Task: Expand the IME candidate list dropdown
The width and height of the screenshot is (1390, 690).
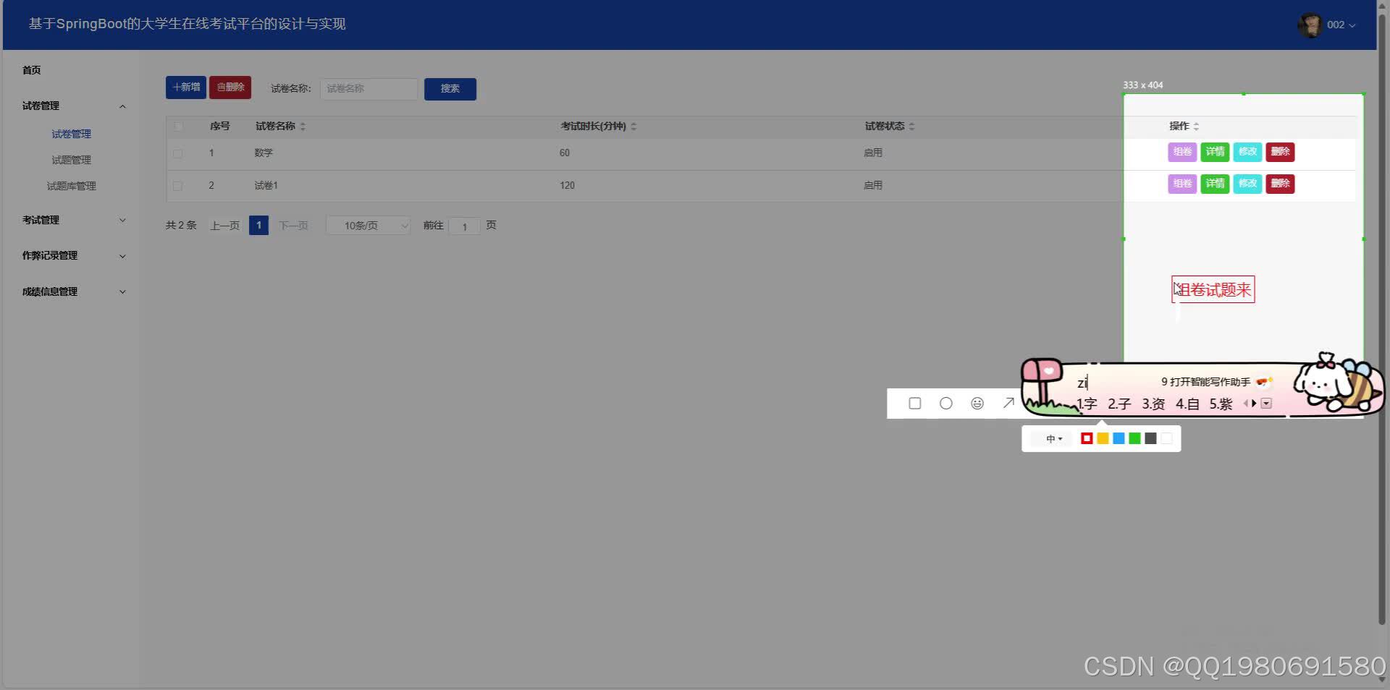Action: click(1266, 404)
